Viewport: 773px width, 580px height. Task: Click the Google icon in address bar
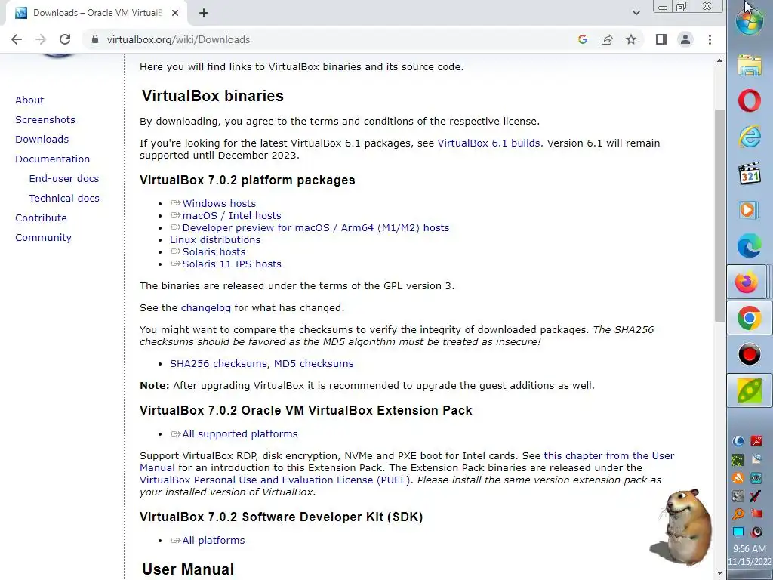tap(582, 39)
